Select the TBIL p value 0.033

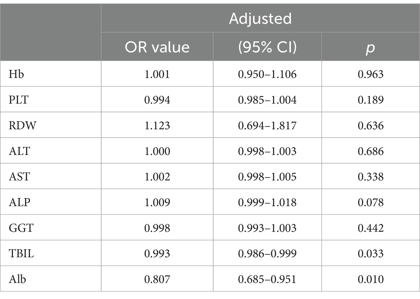[371, 253]
